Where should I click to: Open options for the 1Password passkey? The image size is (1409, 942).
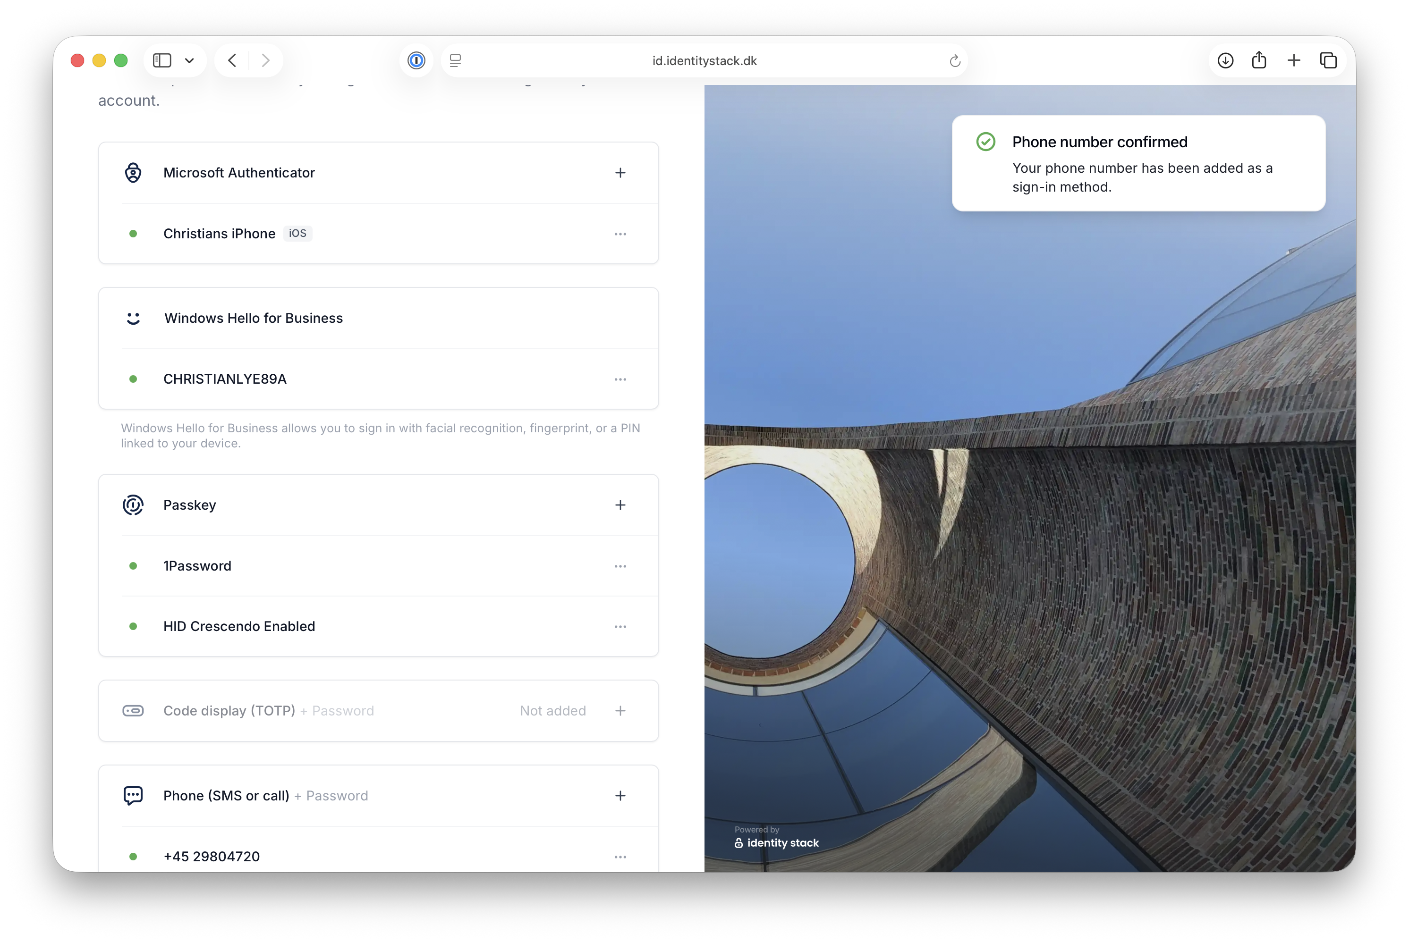coord(620,566)
